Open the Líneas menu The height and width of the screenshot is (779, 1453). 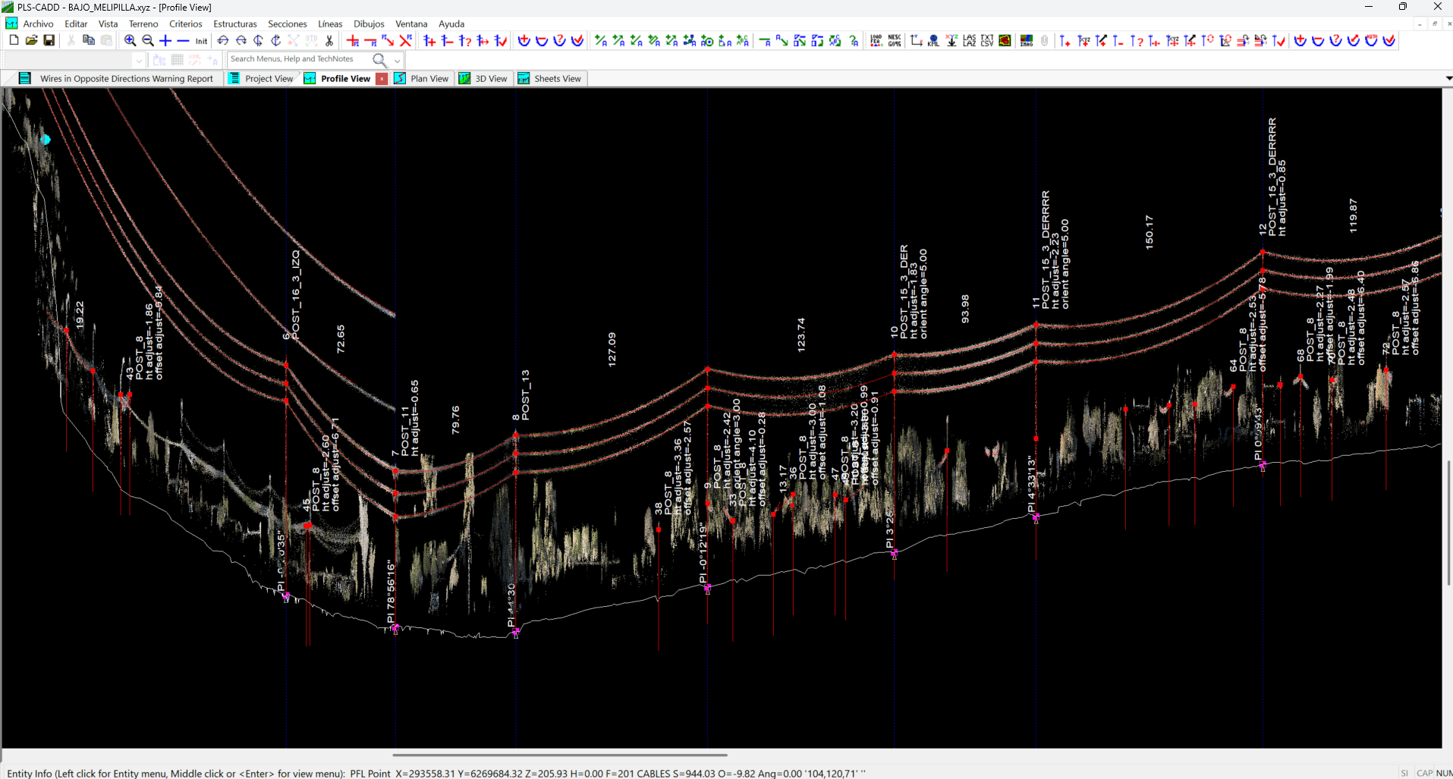click(330, 24)
